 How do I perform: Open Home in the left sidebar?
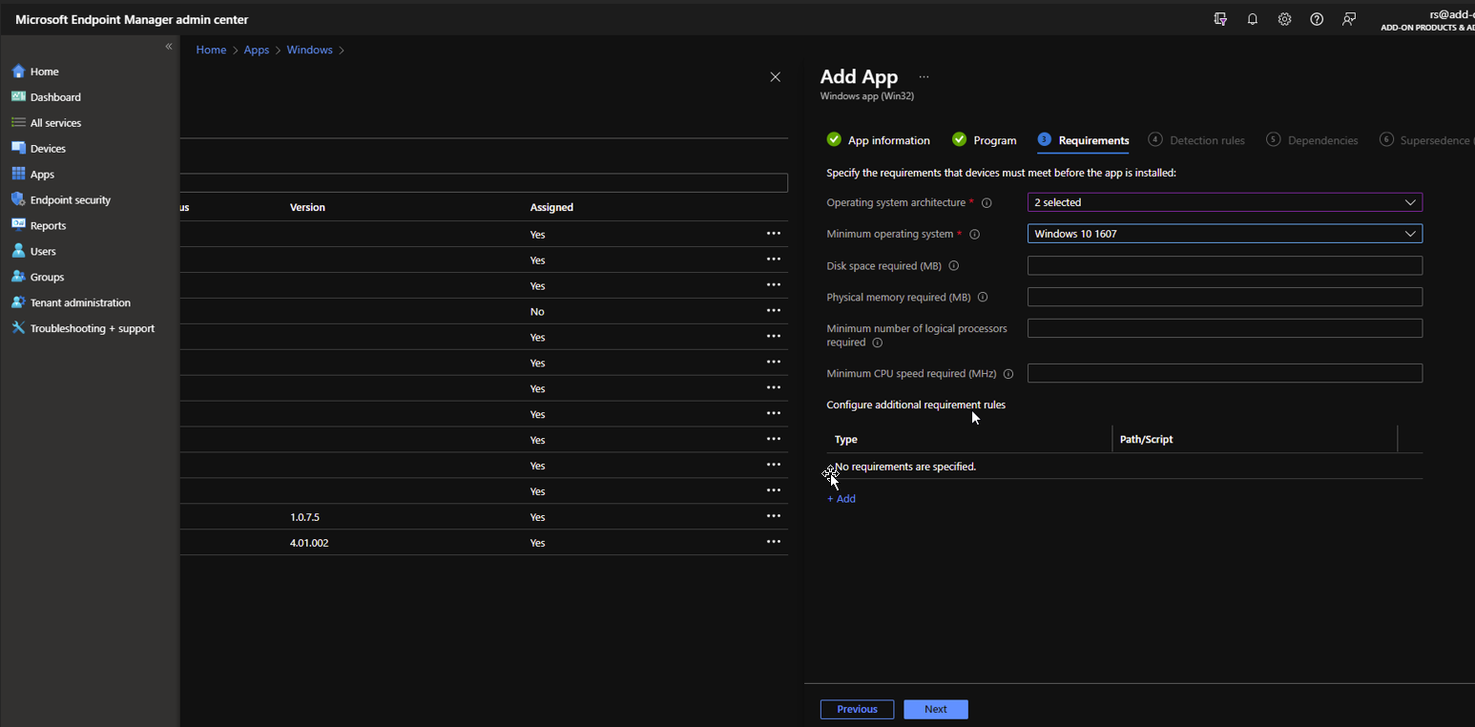point(44,72)
